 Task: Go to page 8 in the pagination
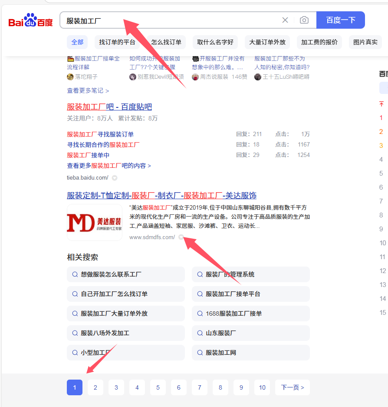point(220,387)
